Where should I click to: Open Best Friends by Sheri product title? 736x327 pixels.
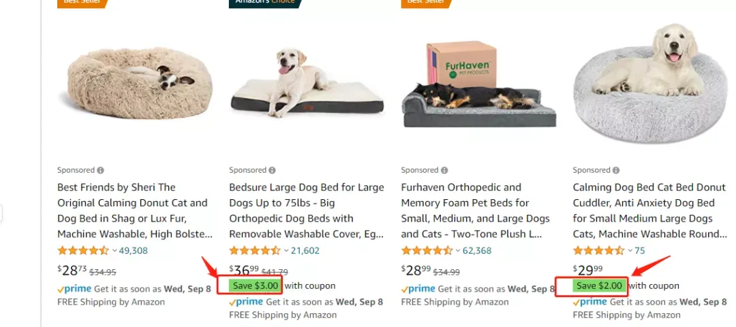135,210
